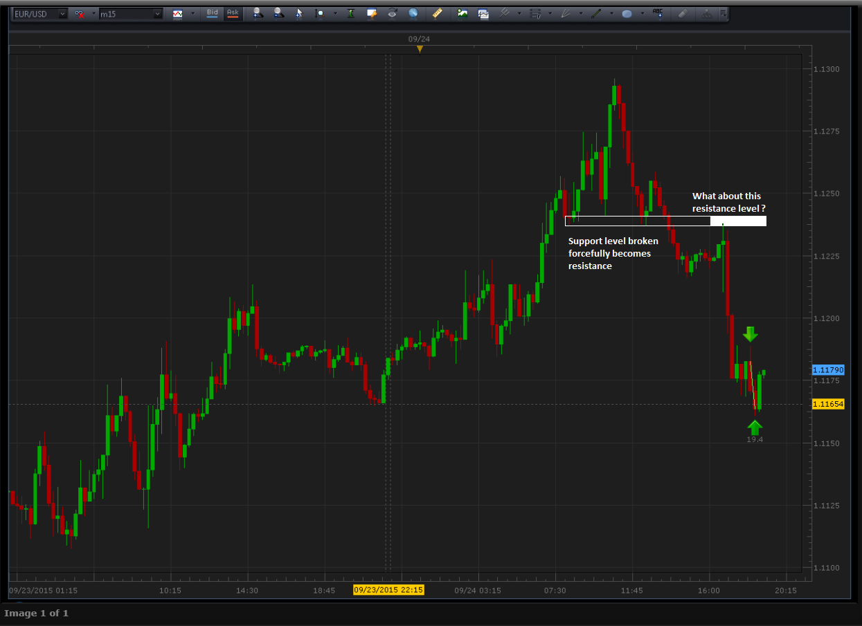Select the ABC text label tool

click(x=658, y=12)
